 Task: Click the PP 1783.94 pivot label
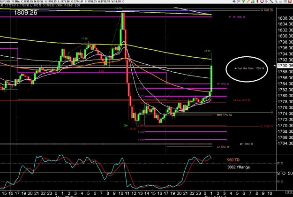[x=223, y=84]
